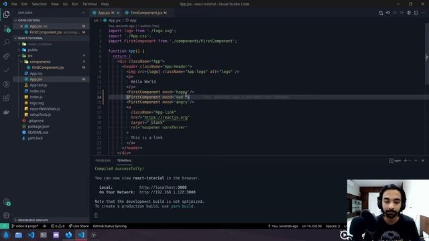Open the Edit menu

coord(24,4)
